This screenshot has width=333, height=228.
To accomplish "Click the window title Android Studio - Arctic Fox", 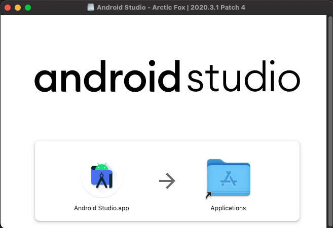I will [x=171, y=8].
